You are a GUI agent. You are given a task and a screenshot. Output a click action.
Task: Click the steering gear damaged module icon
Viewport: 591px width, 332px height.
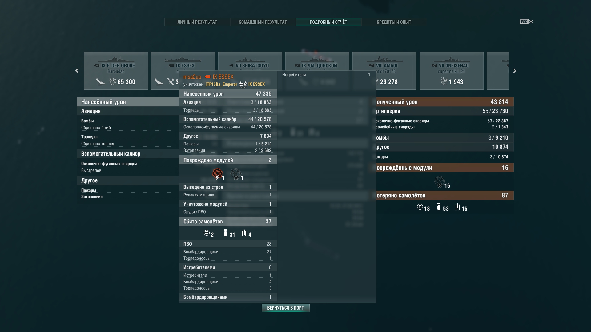[x=218, y=174]
